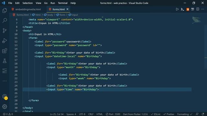Open notifications bell in status bar
The width and height of the screenshot is (207, 116).
[203, 114]
